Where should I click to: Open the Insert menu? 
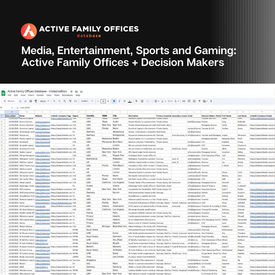(x=31, y=95)
